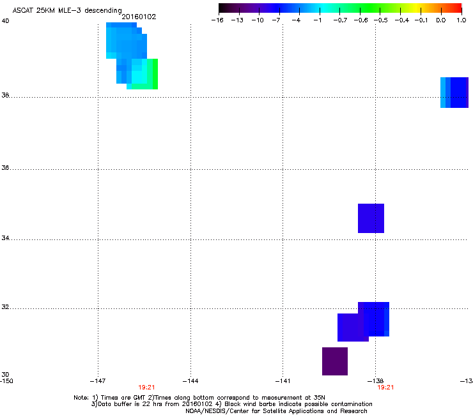Viewport: 473px width, 415px height.
Task: Click the color bar label "-0.5"
Action: tap(381, 20)
